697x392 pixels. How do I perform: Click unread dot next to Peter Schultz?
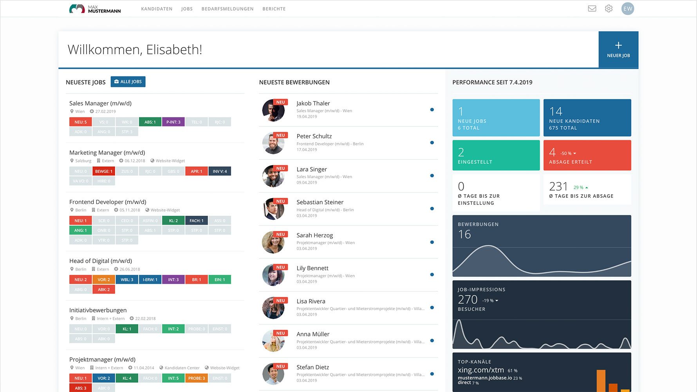pyautogui.click(x=432, y=143)
